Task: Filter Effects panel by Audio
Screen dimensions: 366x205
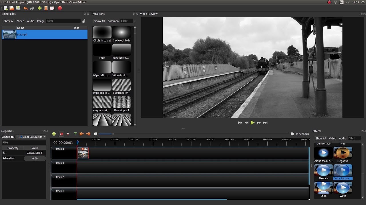Action: [x=343, y=138]
